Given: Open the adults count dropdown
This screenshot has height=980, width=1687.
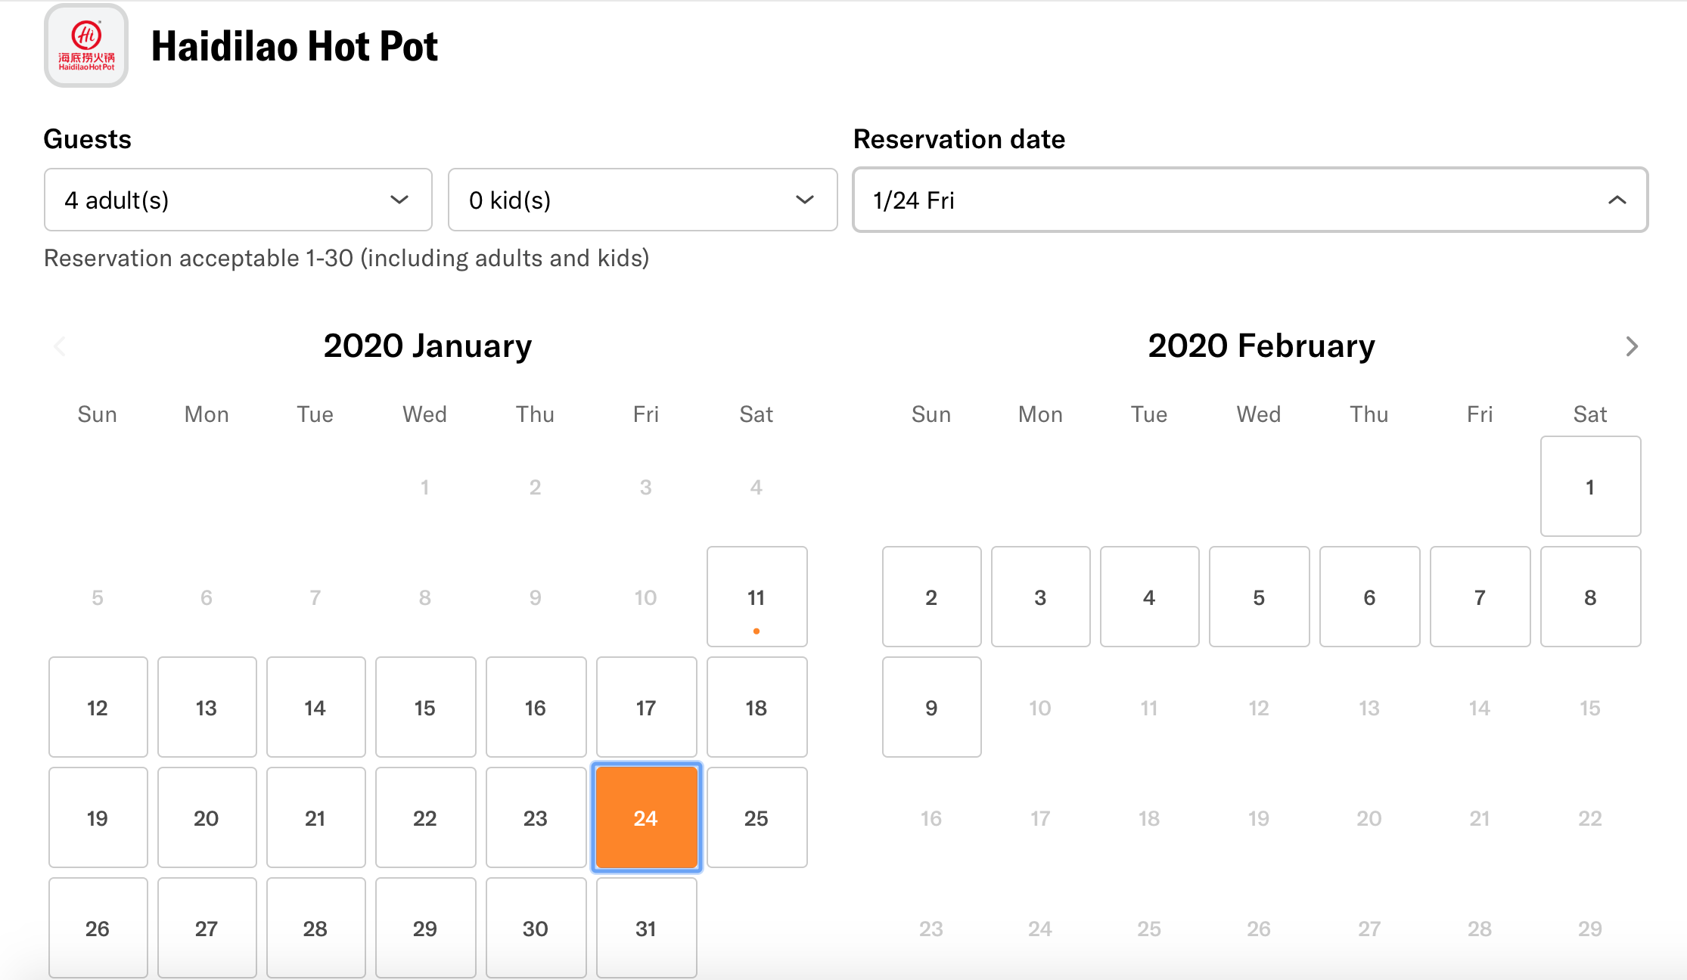Looking at the screenshot, I should point(238,200).
